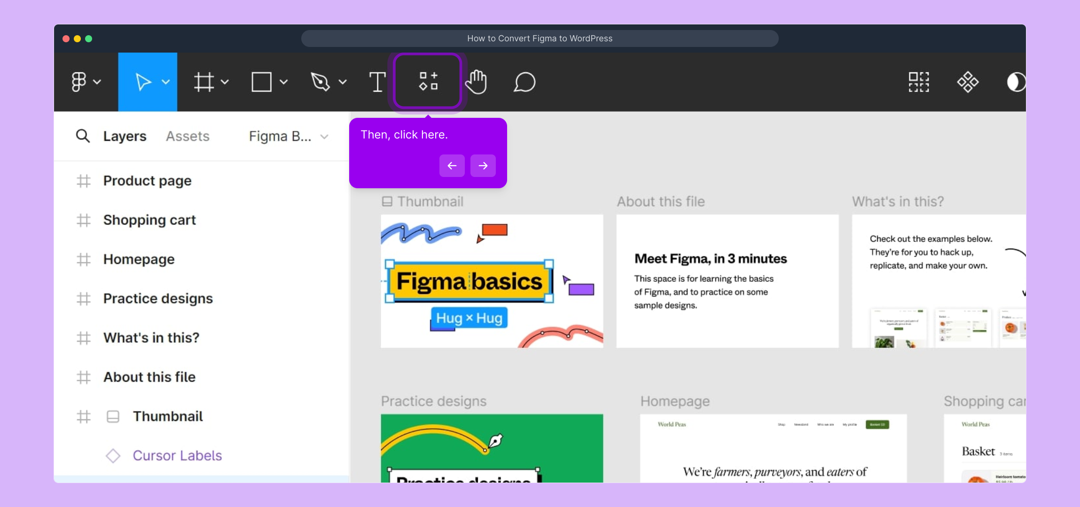Select the Comment tool
The width and height of the screenshot is (1080, 507).
524,82
